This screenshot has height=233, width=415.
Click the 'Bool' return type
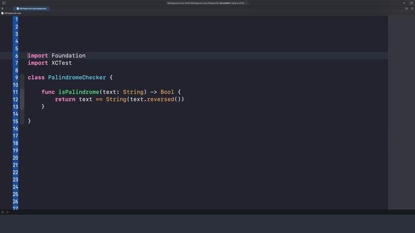point(167,92)
